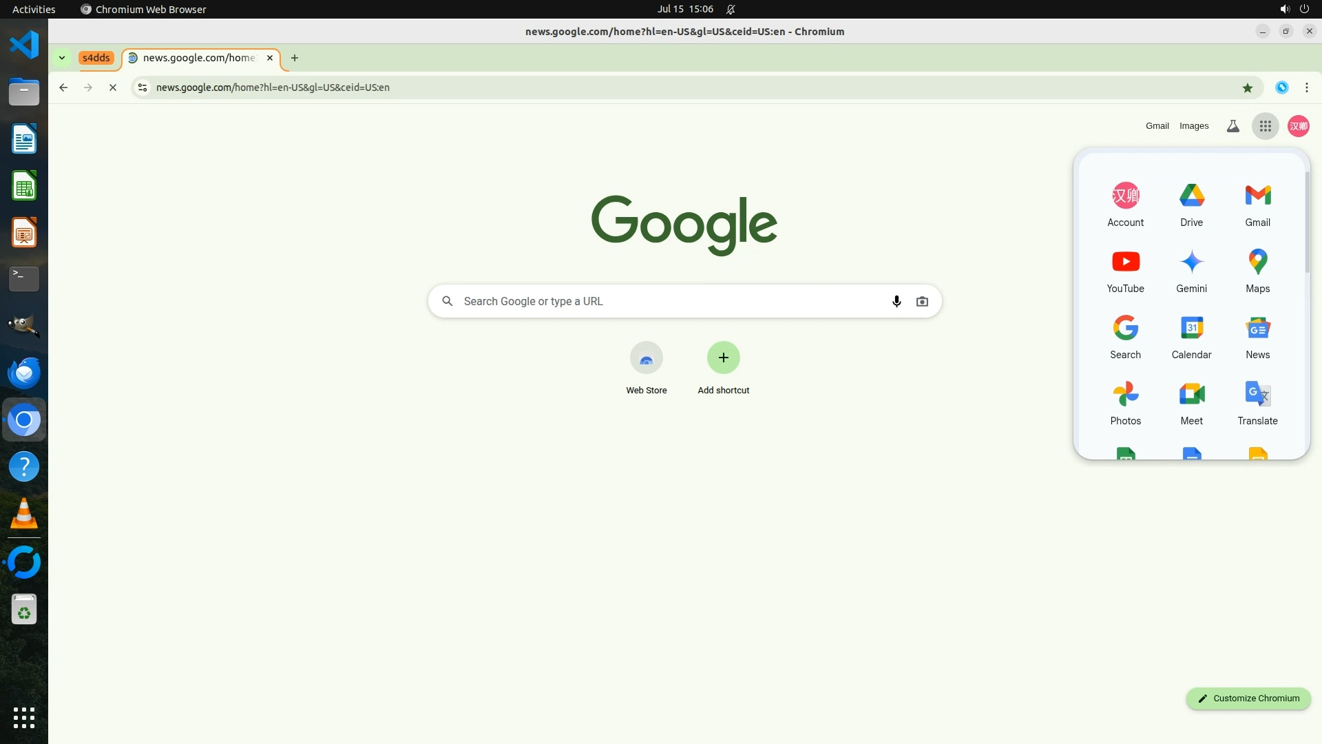Open Google Maps app icon

[x=1257, y=270]
